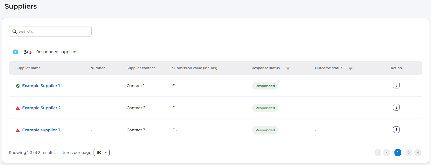
Task: Click the blue briefcase responded suppliers icon
Action: (x=16, y=52)
